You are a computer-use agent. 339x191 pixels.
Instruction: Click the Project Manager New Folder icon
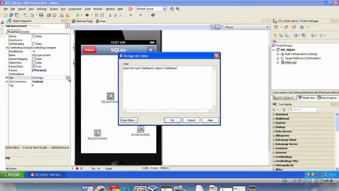(295, 27)
